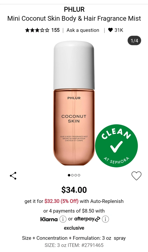This screenshot has width=148, height=252.
Task: Open the star rating reviews
Action: 37,30
